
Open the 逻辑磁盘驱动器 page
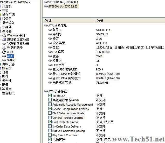(x=18, y=39)
